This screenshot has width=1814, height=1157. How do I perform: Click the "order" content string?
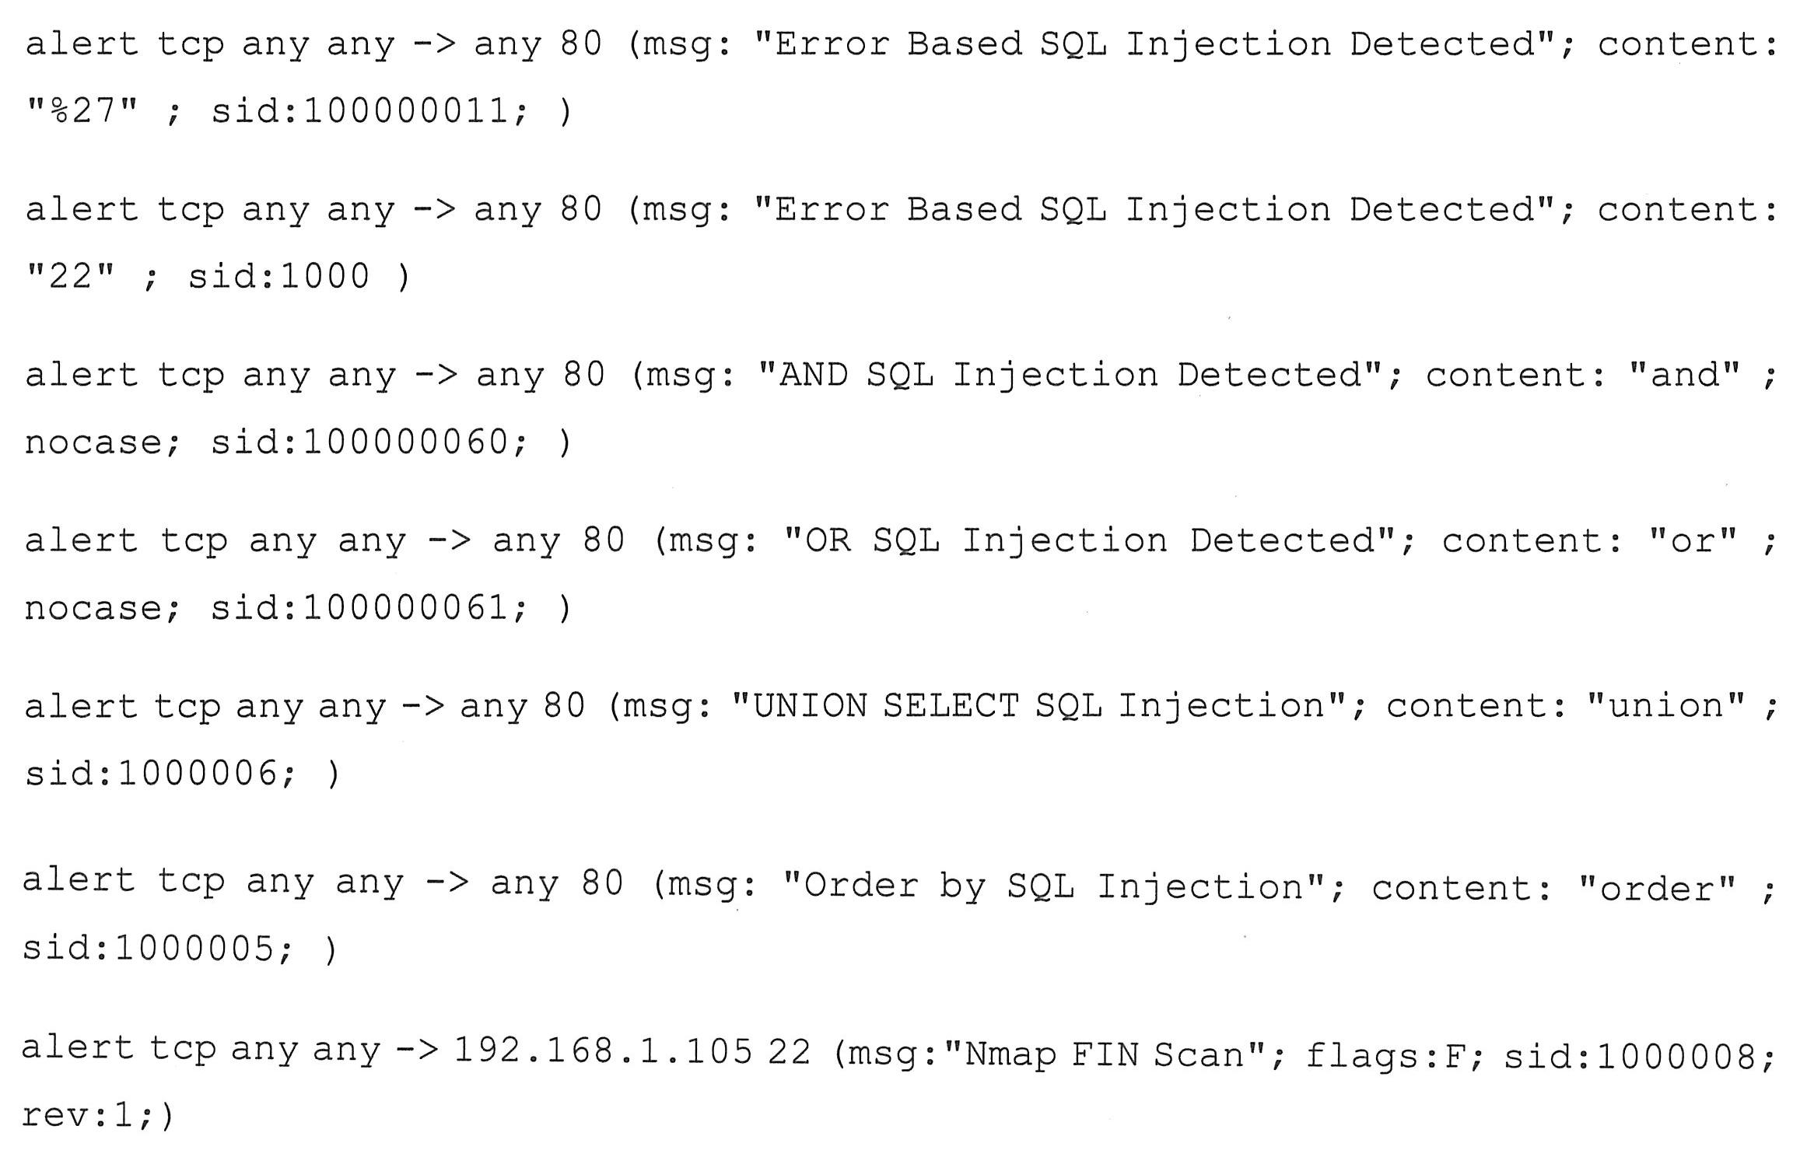(x=1657, y=889)
